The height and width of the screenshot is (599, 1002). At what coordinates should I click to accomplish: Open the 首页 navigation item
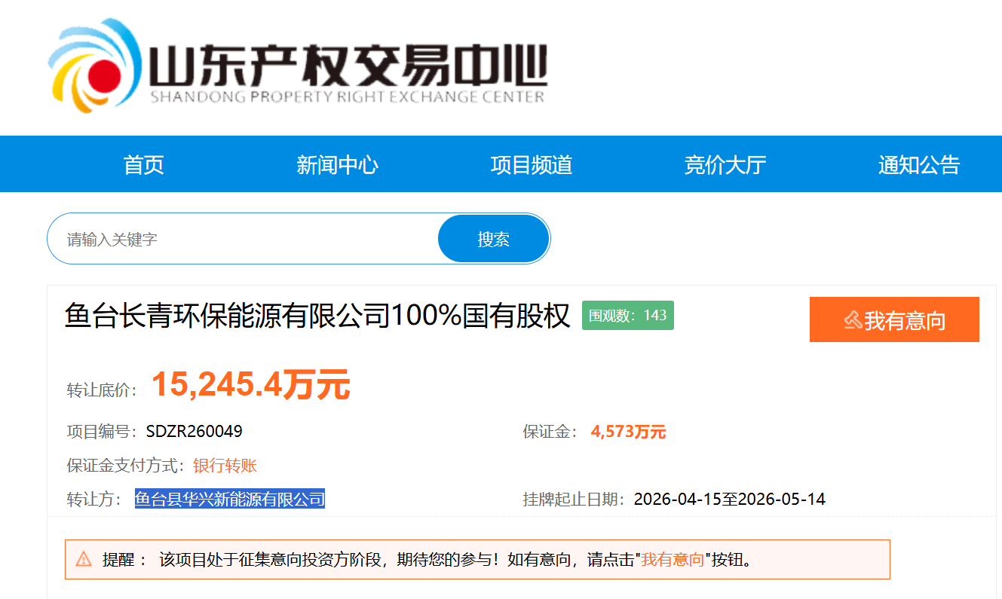tap(143, 164)
